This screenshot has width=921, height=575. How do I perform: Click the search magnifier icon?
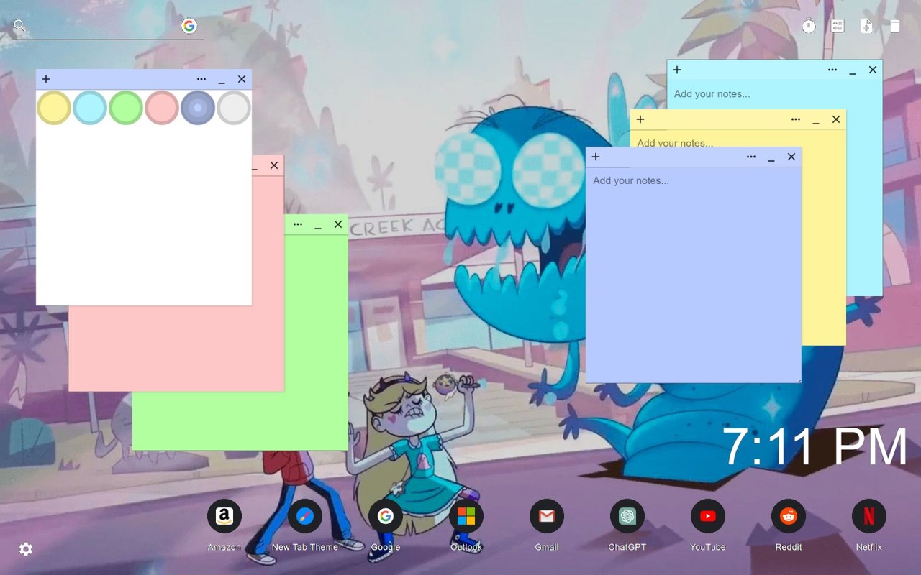19,26
